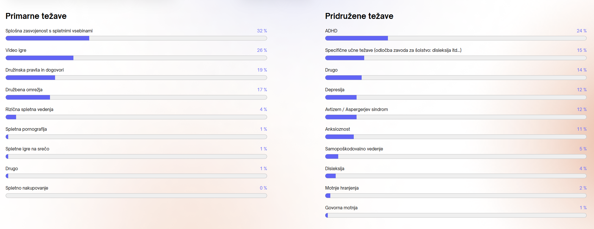This screenshot has height=229, width=594.
Task: Click the Splošna zasvojenost progress bar
Action: pos(136,38)
